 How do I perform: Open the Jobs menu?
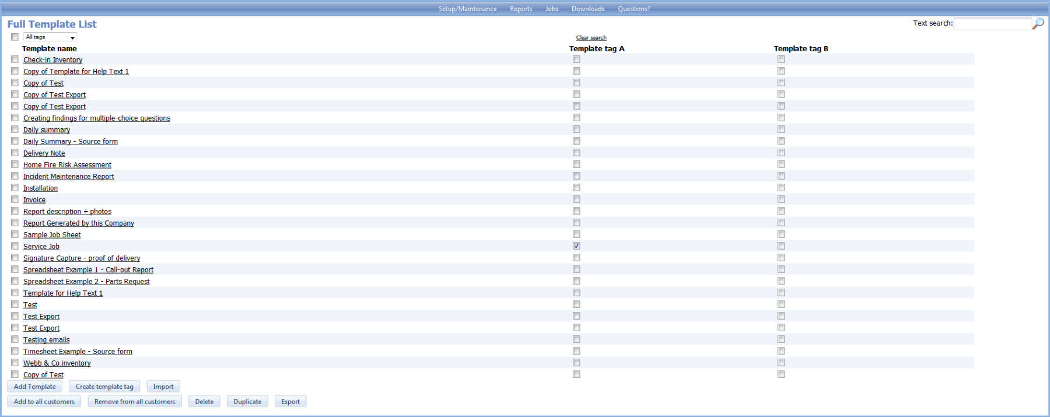[x=552, y=9]
